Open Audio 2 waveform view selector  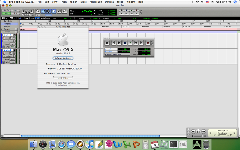[x=9, y=56]
